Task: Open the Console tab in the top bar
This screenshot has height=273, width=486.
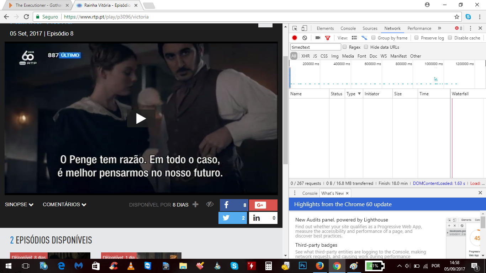Action: [348, 28]
